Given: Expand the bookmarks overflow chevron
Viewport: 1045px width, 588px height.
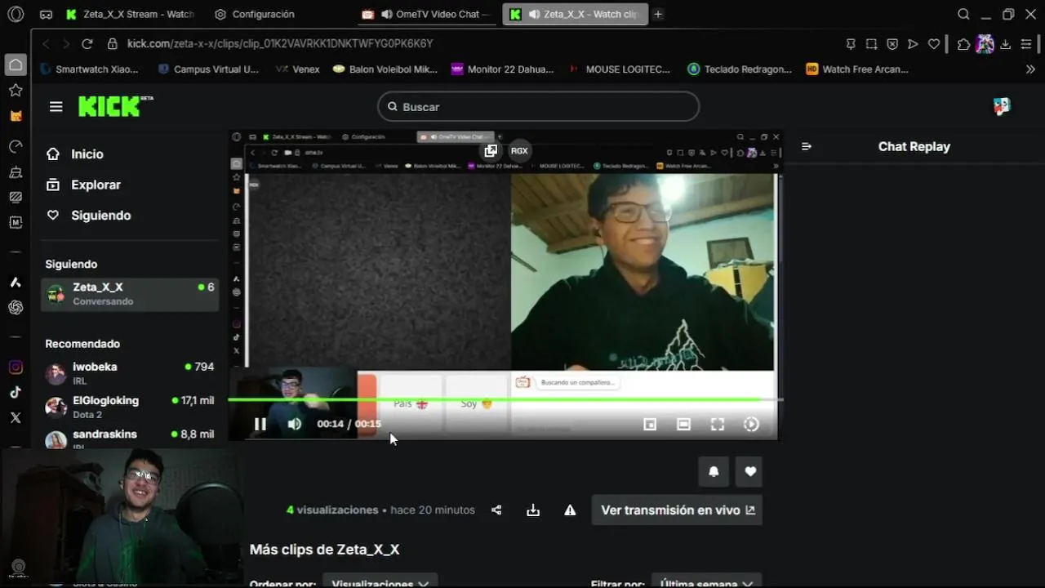Looking at the screenshot, I should [x=1030, y=69].
